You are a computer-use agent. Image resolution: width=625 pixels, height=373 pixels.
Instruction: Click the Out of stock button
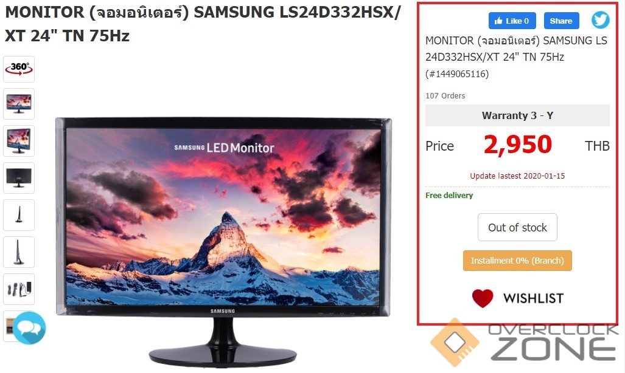point(517,227)
